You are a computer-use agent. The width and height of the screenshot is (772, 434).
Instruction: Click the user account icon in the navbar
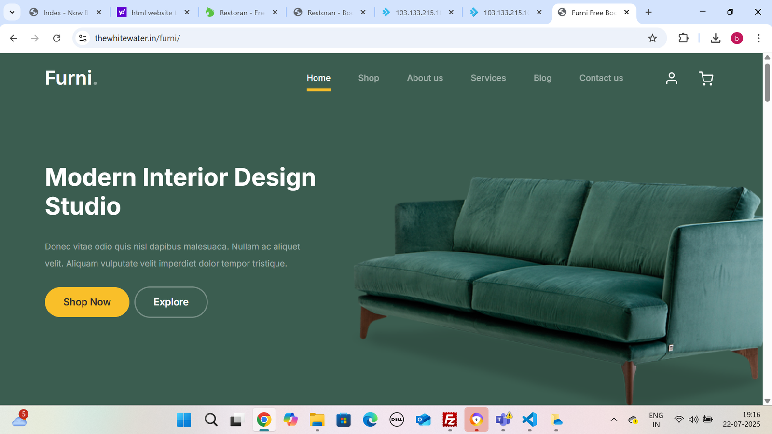coord(671,79)
